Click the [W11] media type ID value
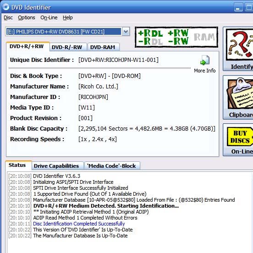Image resolution: width=253 pixels, height=253 pixels. [87, 107]
